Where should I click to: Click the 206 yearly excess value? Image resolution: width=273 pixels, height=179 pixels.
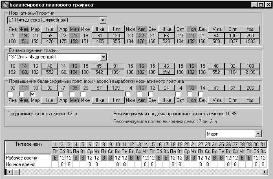pyautogui.click(x=250, y=88)
